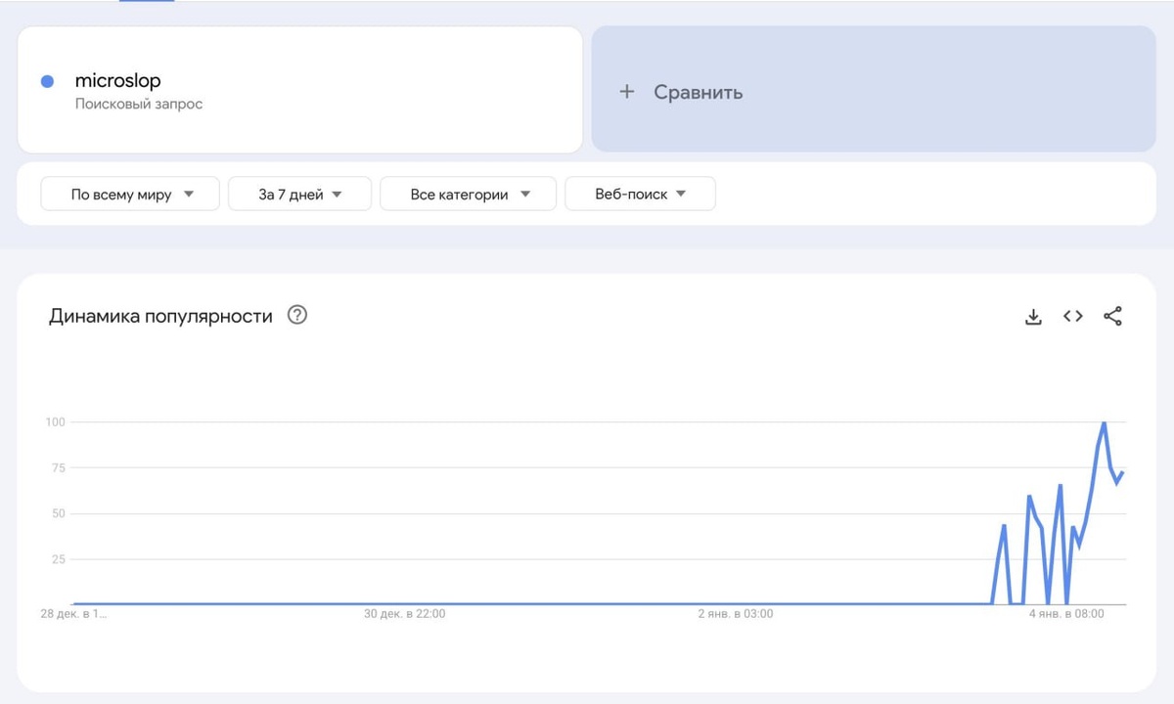1174x704 pixels.
Task: Open the По всему миру region dropdown
Action: 130,194
